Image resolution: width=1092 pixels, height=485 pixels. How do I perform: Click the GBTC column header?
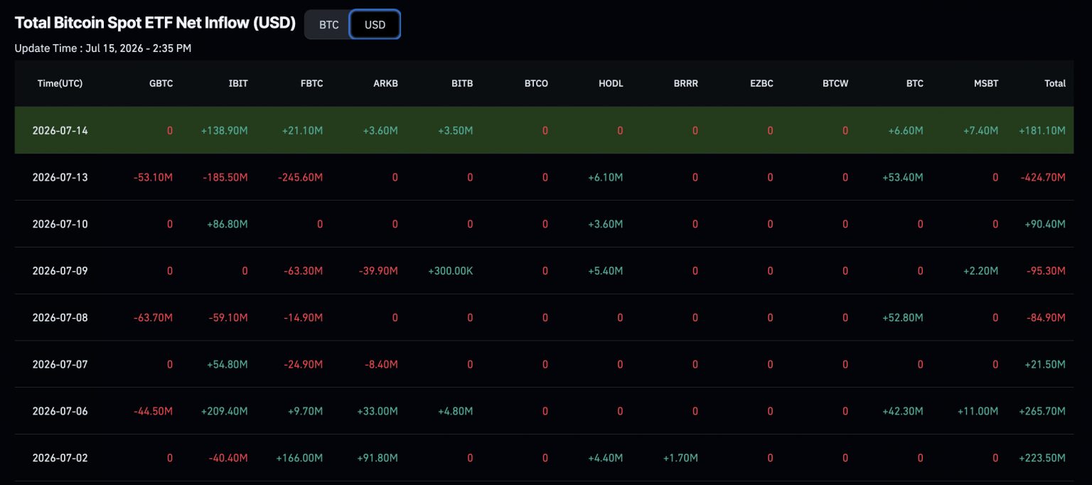tap(161, 83)
